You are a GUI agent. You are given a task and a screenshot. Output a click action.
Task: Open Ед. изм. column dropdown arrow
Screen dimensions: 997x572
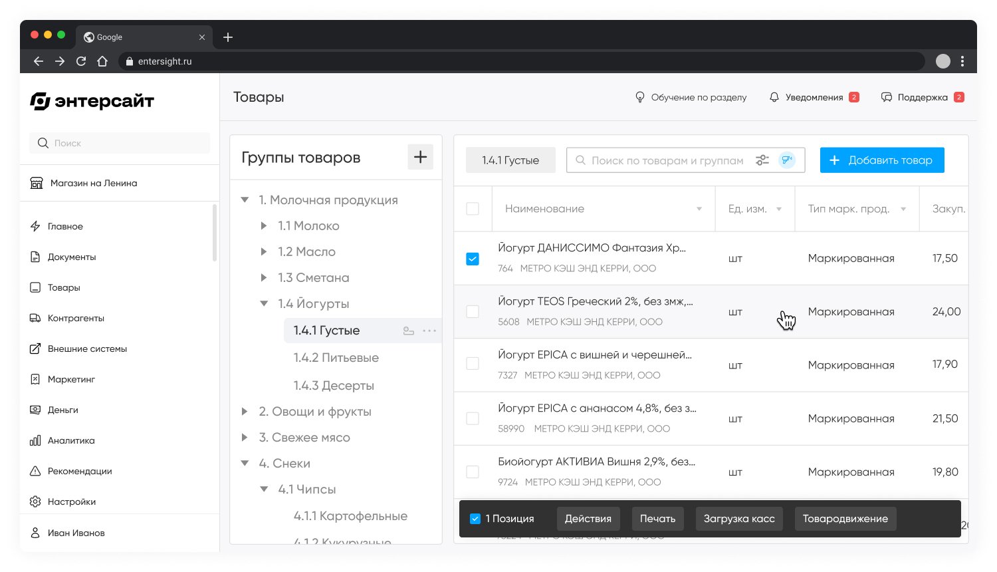tap(779, 209)
